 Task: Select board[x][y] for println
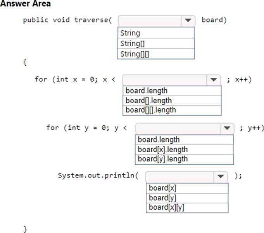pyautogui.click(x=188, y=207)
